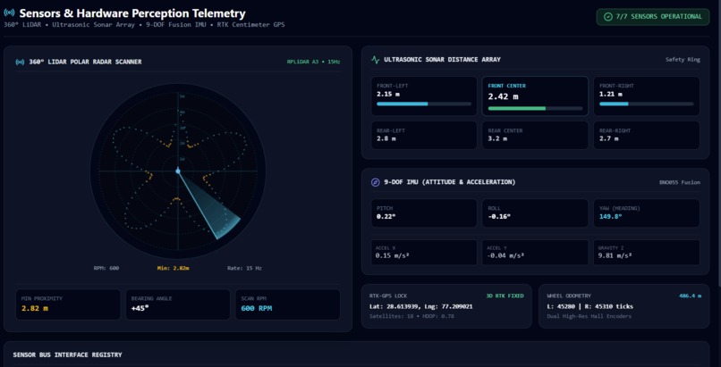The height and width of the screenshot is (367, 721).
Task: Click the Accel Y -0.04 m/s² readout
Action: tap(535, 252)
